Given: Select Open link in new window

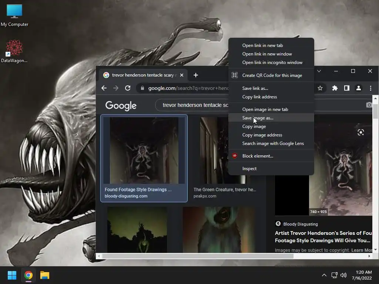Looking at the screenshot, I should 271,54.
